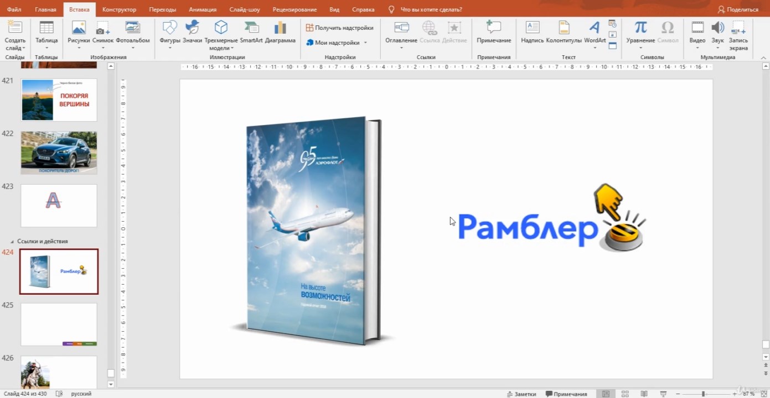Collapse the Ссылки и действия section
Screen dimensions: 770x398
[13, 242]
